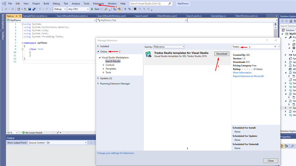
Task: Open the zoom 100 % dropdown
Action: [12, 132]
